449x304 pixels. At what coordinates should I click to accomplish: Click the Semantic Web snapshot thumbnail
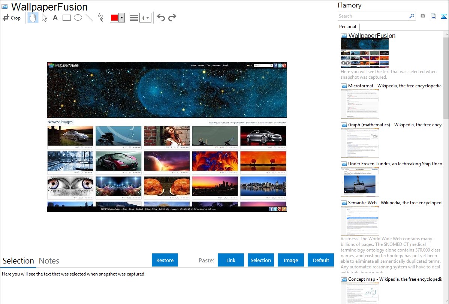[x=360, y=221]
